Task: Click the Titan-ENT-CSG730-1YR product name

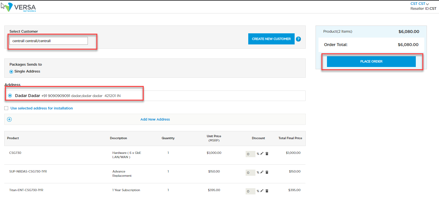Action: (26, 190)
